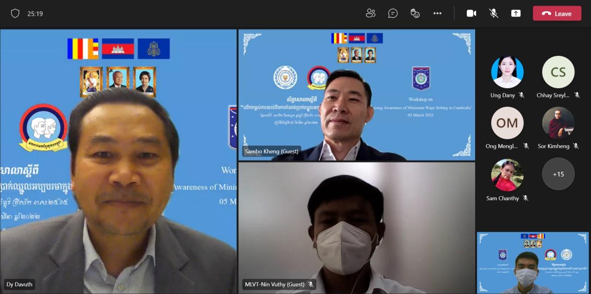The height and width of the screenshot is (294, 591).
Task: Unmute the microphone in the toolbar
Action: 494,13
